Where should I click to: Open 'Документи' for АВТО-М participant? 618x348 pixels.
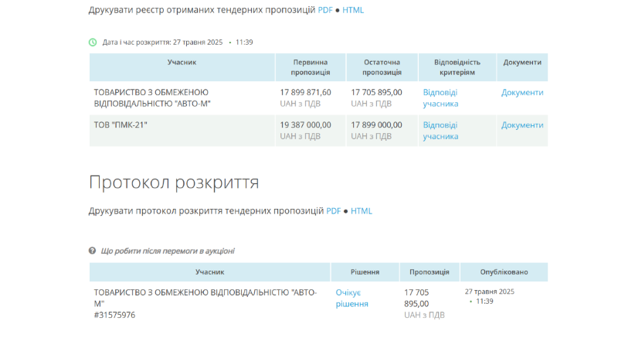(522, 92)
